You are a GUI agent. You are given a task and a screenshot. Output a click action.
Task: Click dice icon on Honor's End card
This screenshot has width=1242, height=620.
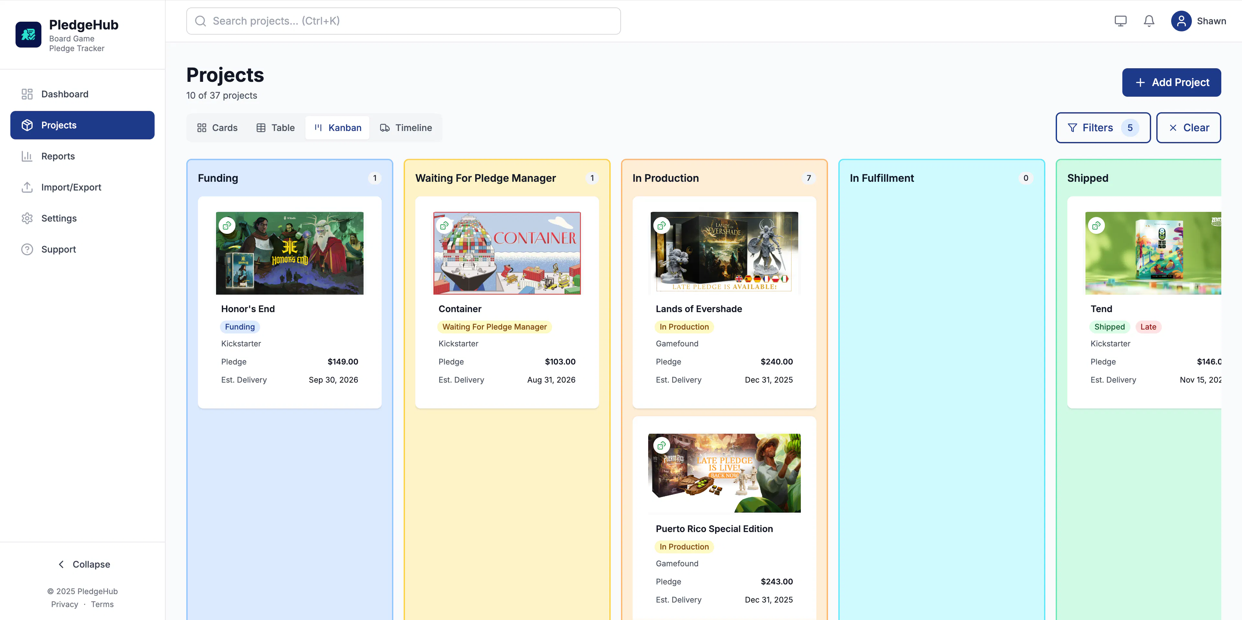point(227,225)
